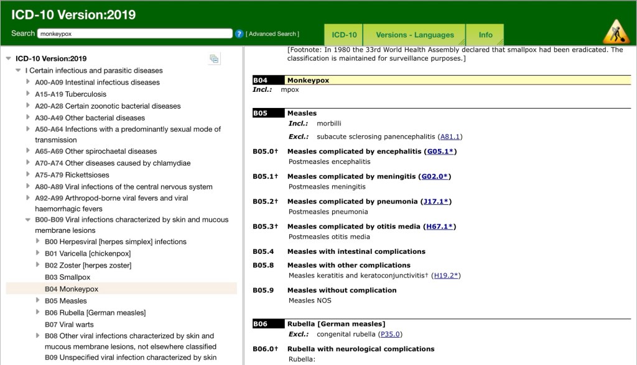Open the A81.1 exclusion link

pos(450,137)
